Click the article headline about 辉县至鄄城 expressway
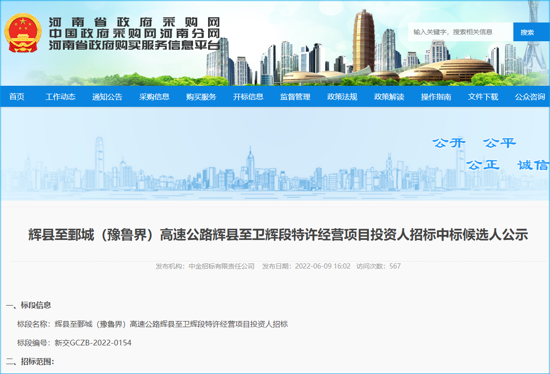550x374 pixels. pos(278,234)
